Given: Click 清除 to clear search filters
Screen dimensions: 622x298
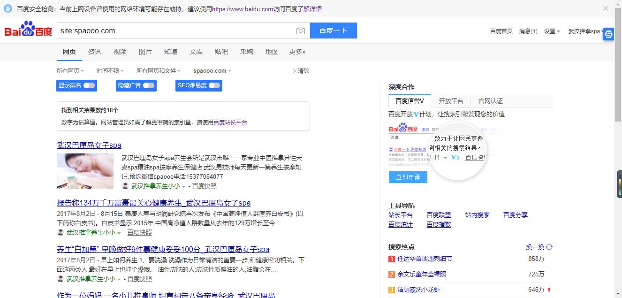Looking at the screenshot, I should (x=303, y=71).
